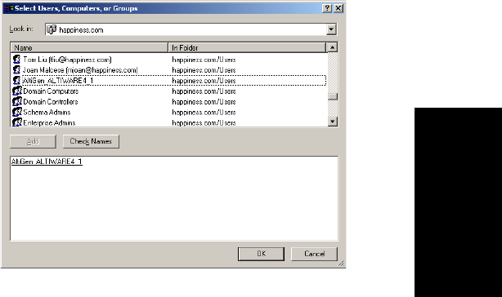Image resolution: width=502 pixels, height=297 pixels.
Task: Click the underlined AltiGen_ALTIWARE4_1 name in the selection box
Action: (x=47, y=162)
